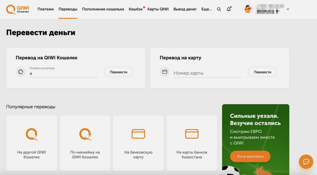This screenshot has height=175, width=317.
Task: Click the card icon beside card number
Action: (165, 72)
